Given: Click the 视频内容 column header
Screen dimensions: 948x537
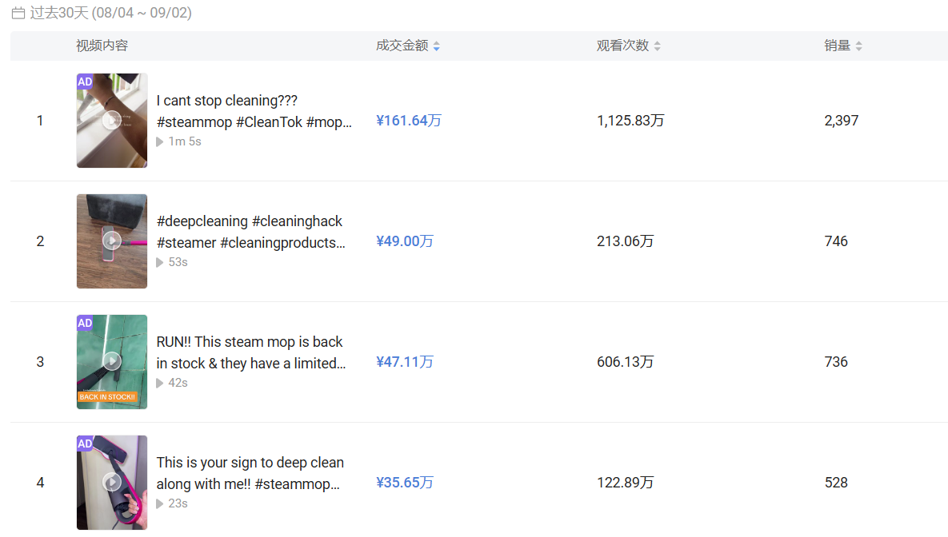Looking at the screenshot, I should pyautogui.click(x=102, y=46).
